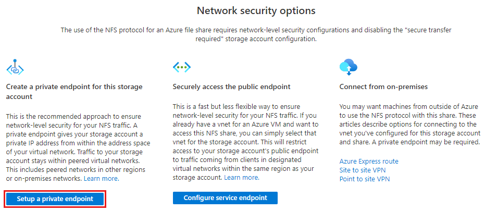Click the "machines from outside of Azure" sentence

pyautogui.click(x=409, y=111)
